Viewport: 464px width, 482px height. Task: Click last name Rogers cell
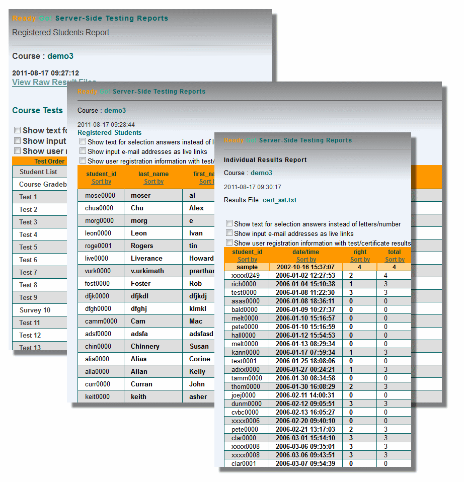tap(142, 246)
